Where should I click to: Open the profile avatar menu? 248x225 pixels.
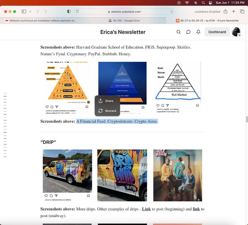point(236,32)
